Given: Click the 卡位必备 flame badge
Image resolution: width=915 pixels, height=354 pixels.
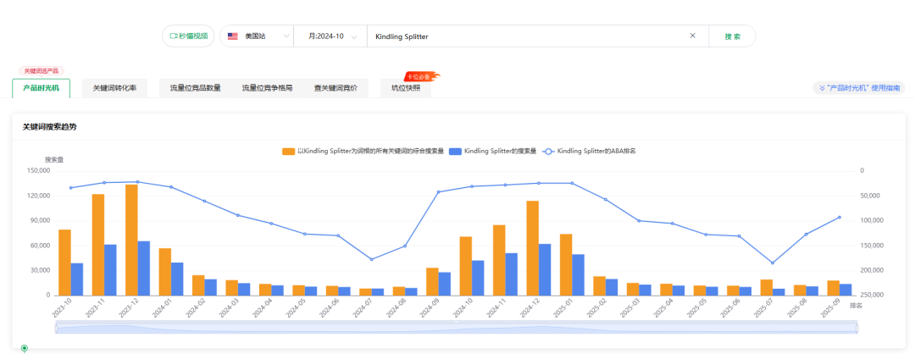Looking at the screenshot, I should [421, 76].
